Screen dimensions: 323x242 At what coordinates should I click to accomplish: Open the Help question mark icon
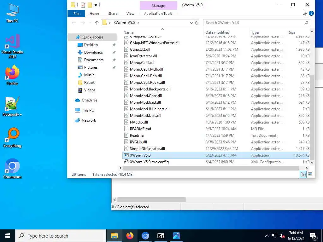(x=311, y=13)
